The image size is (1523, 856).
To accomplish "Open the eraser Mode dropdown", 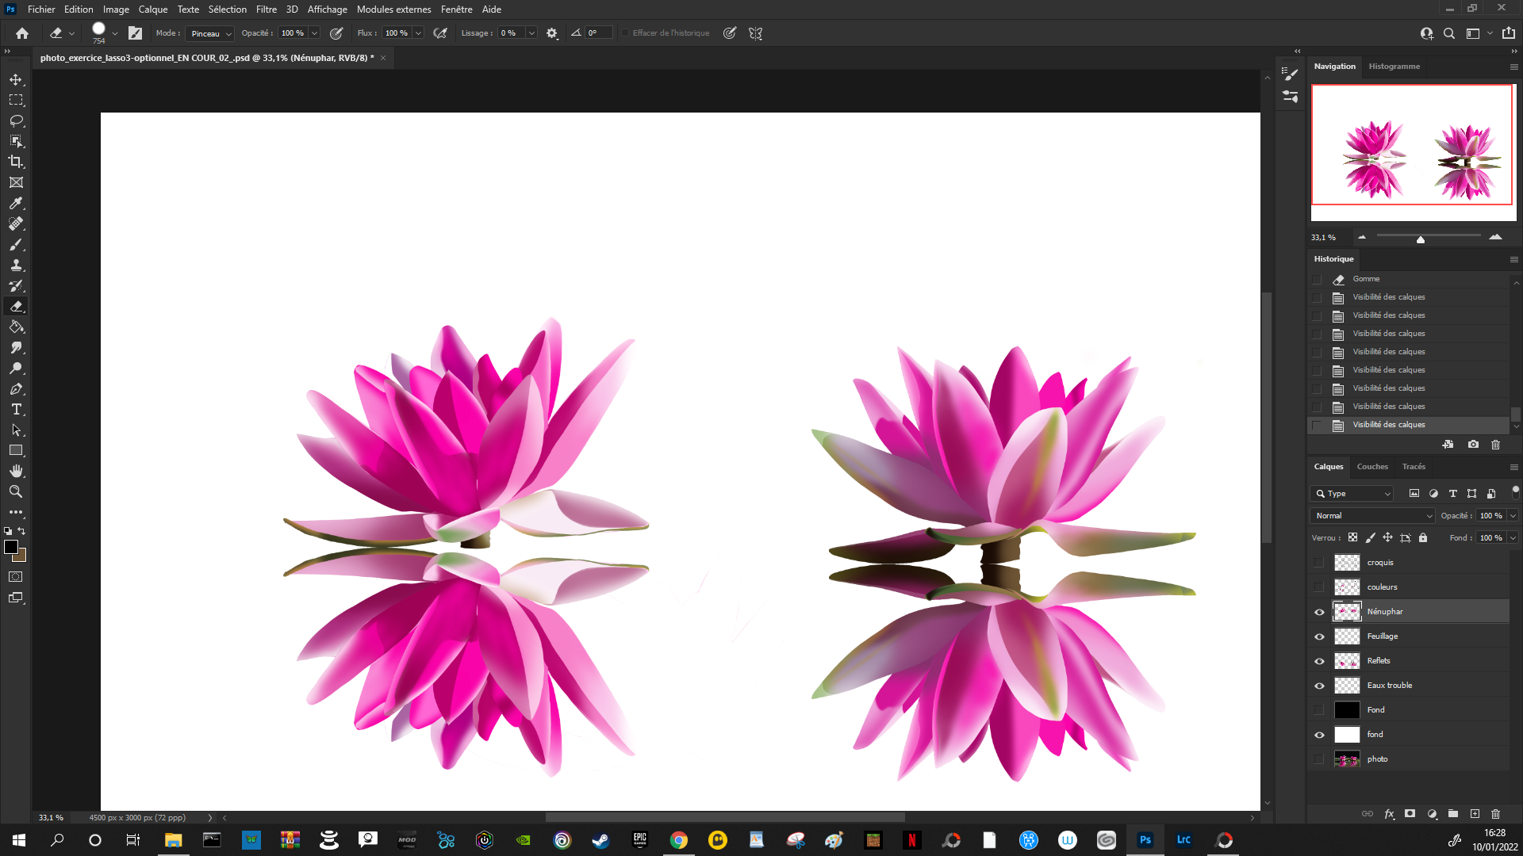I will click(211, 33).
